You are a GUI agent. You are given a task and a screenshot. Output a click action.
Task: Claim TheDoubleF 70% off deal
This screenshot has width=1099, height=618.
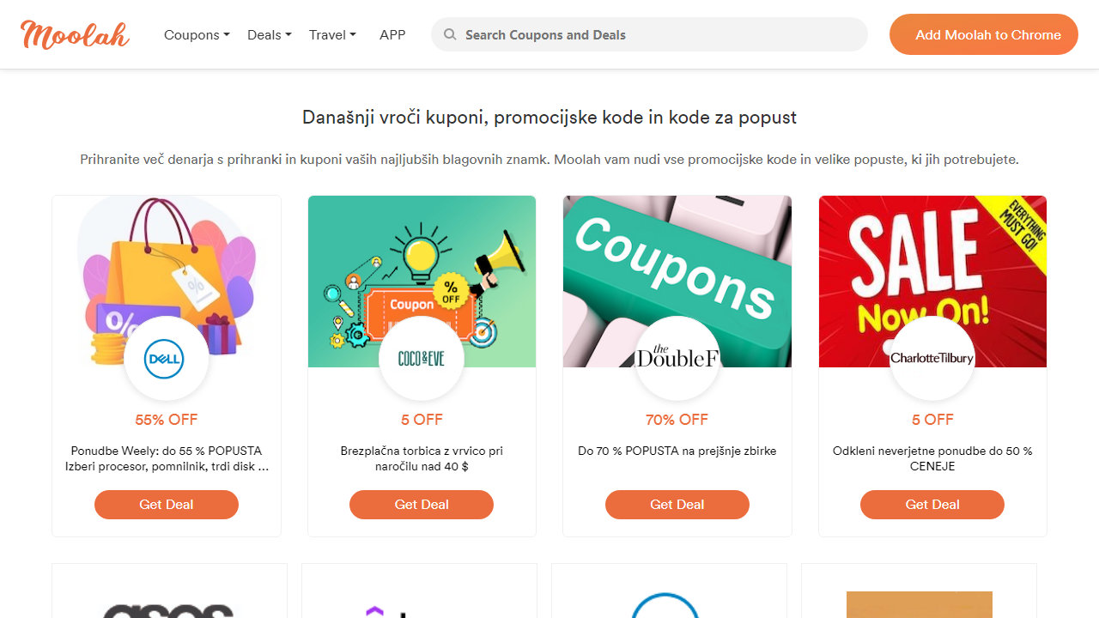(677, 505)
